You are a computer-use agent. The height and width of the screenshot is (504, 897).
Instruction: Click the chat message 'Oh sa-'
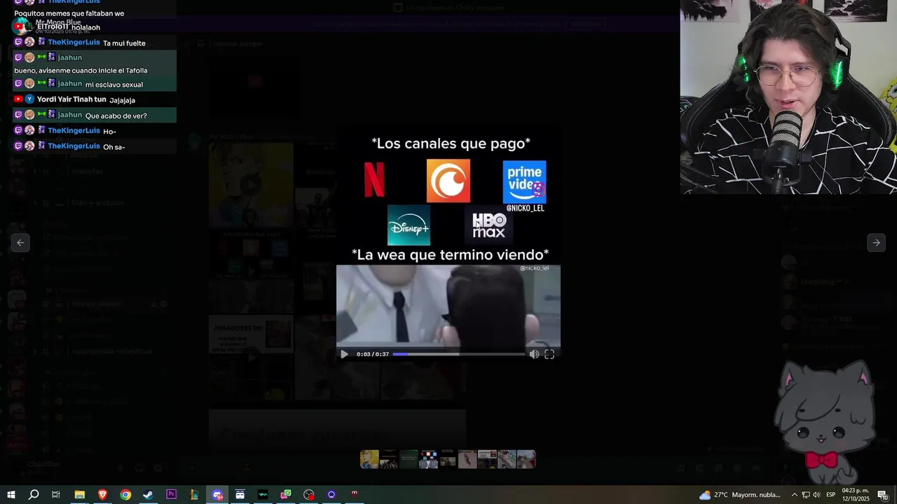coord(114,147)
